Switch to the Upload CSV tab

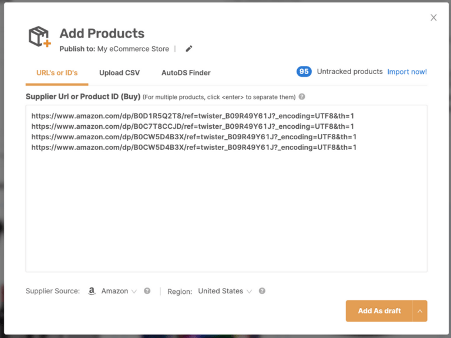coord(119,73)
